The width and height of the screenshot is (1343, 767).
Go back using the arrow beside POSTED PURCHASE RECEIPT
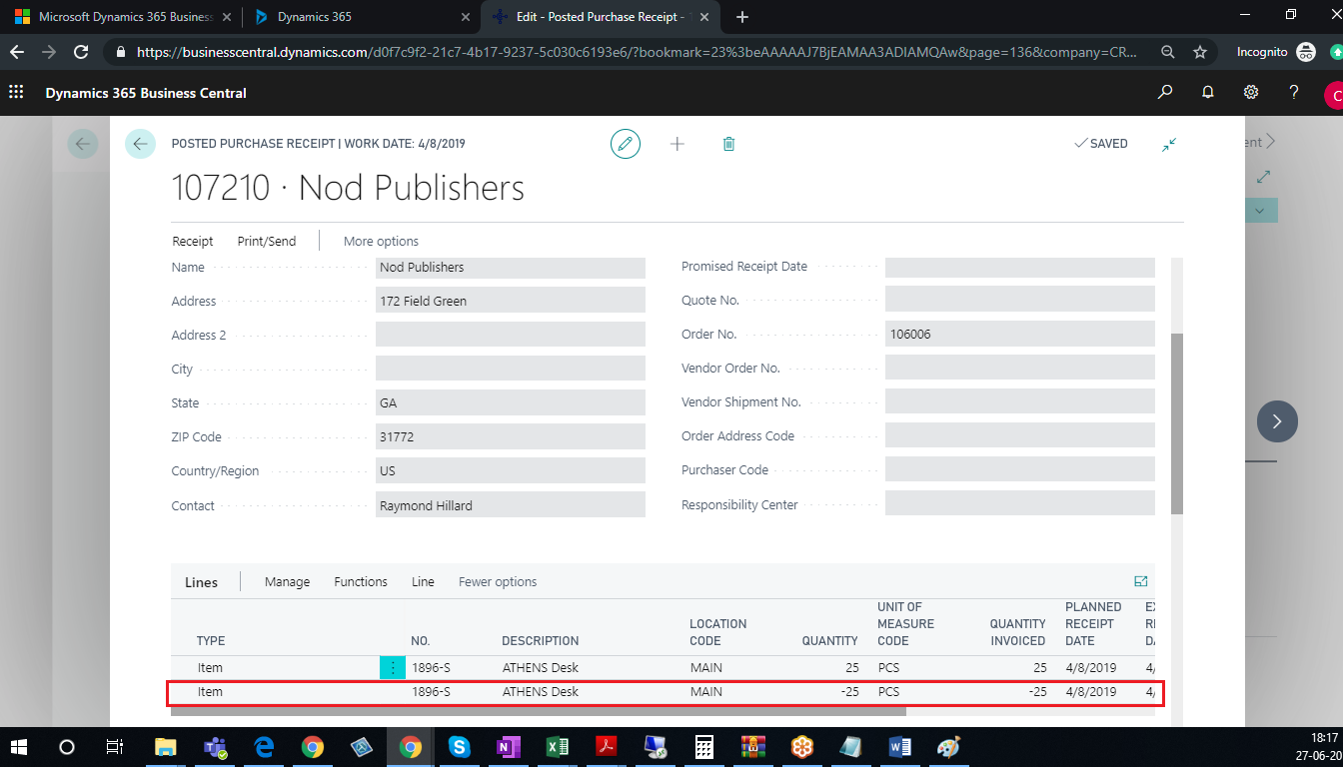tap(140, 144)
